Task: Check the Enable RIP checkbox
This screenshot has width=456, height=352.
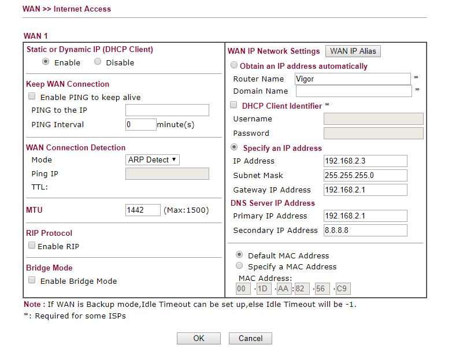Action: 32,246
